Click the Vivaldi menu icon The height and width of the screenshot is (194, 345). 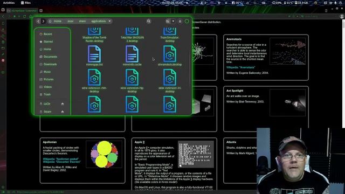[3, 10]
